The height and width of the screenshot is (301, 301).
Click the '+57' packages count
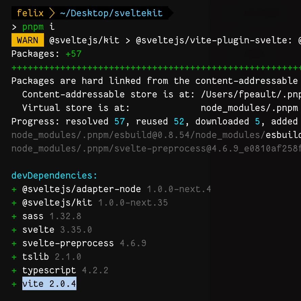click(73, 54)
